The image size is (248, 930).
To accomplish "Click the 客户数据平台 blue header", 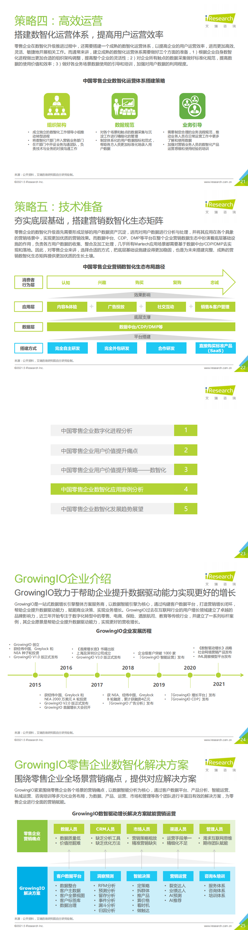I will point(69,876).
